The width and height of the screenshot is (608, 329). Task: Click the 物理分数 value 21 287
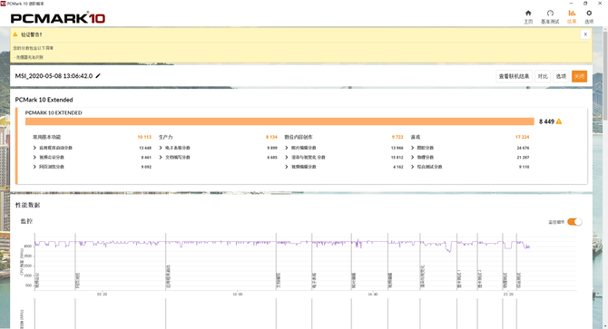point(523,157)
